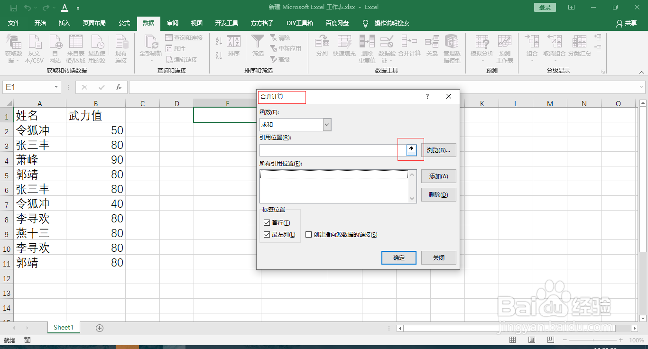
Task: Open the 函数 dropdown showing 求和
Action: (x=326, y=124)
